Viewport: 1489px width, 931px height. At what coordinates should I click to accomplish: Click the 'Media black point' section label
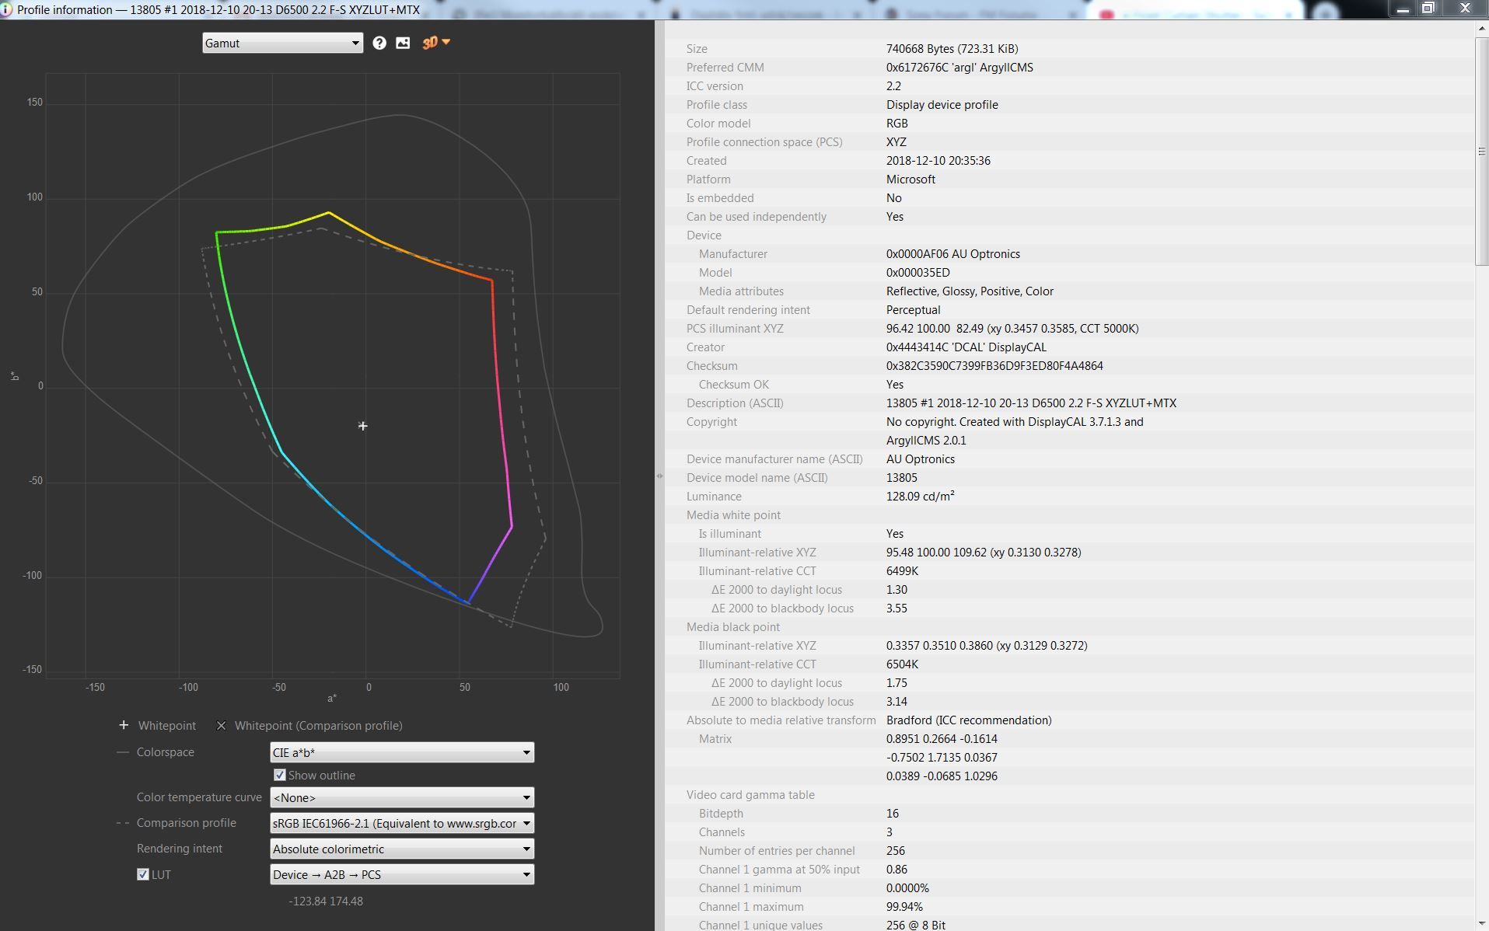coord(732,627)
